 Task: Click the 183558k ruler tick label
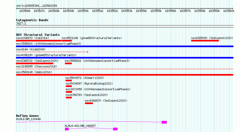[200, 11]
